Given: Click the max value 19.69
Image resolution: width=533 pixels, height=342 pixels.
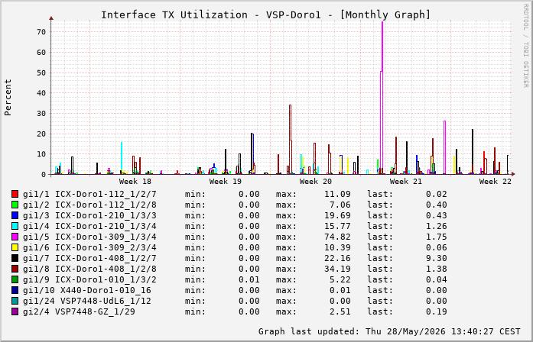Looking at the screenshot, I should 337,215.
